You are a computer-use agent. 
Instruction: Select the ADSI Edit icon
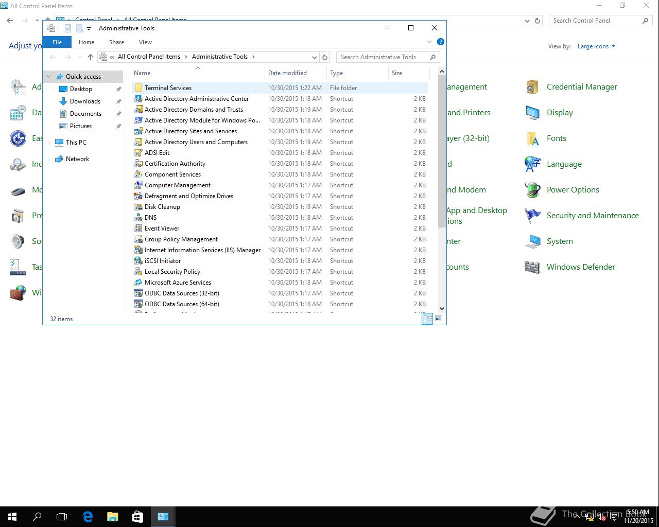pos(138,153)
